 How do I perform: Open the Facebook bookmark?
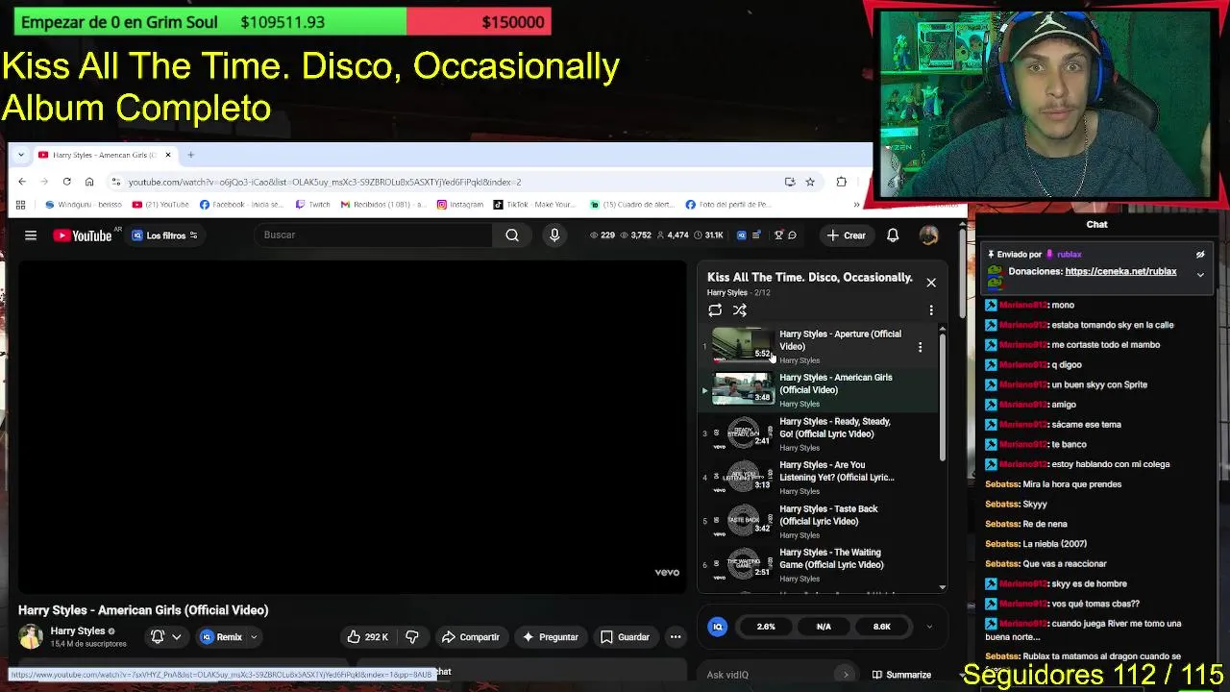tap(241, 205)
